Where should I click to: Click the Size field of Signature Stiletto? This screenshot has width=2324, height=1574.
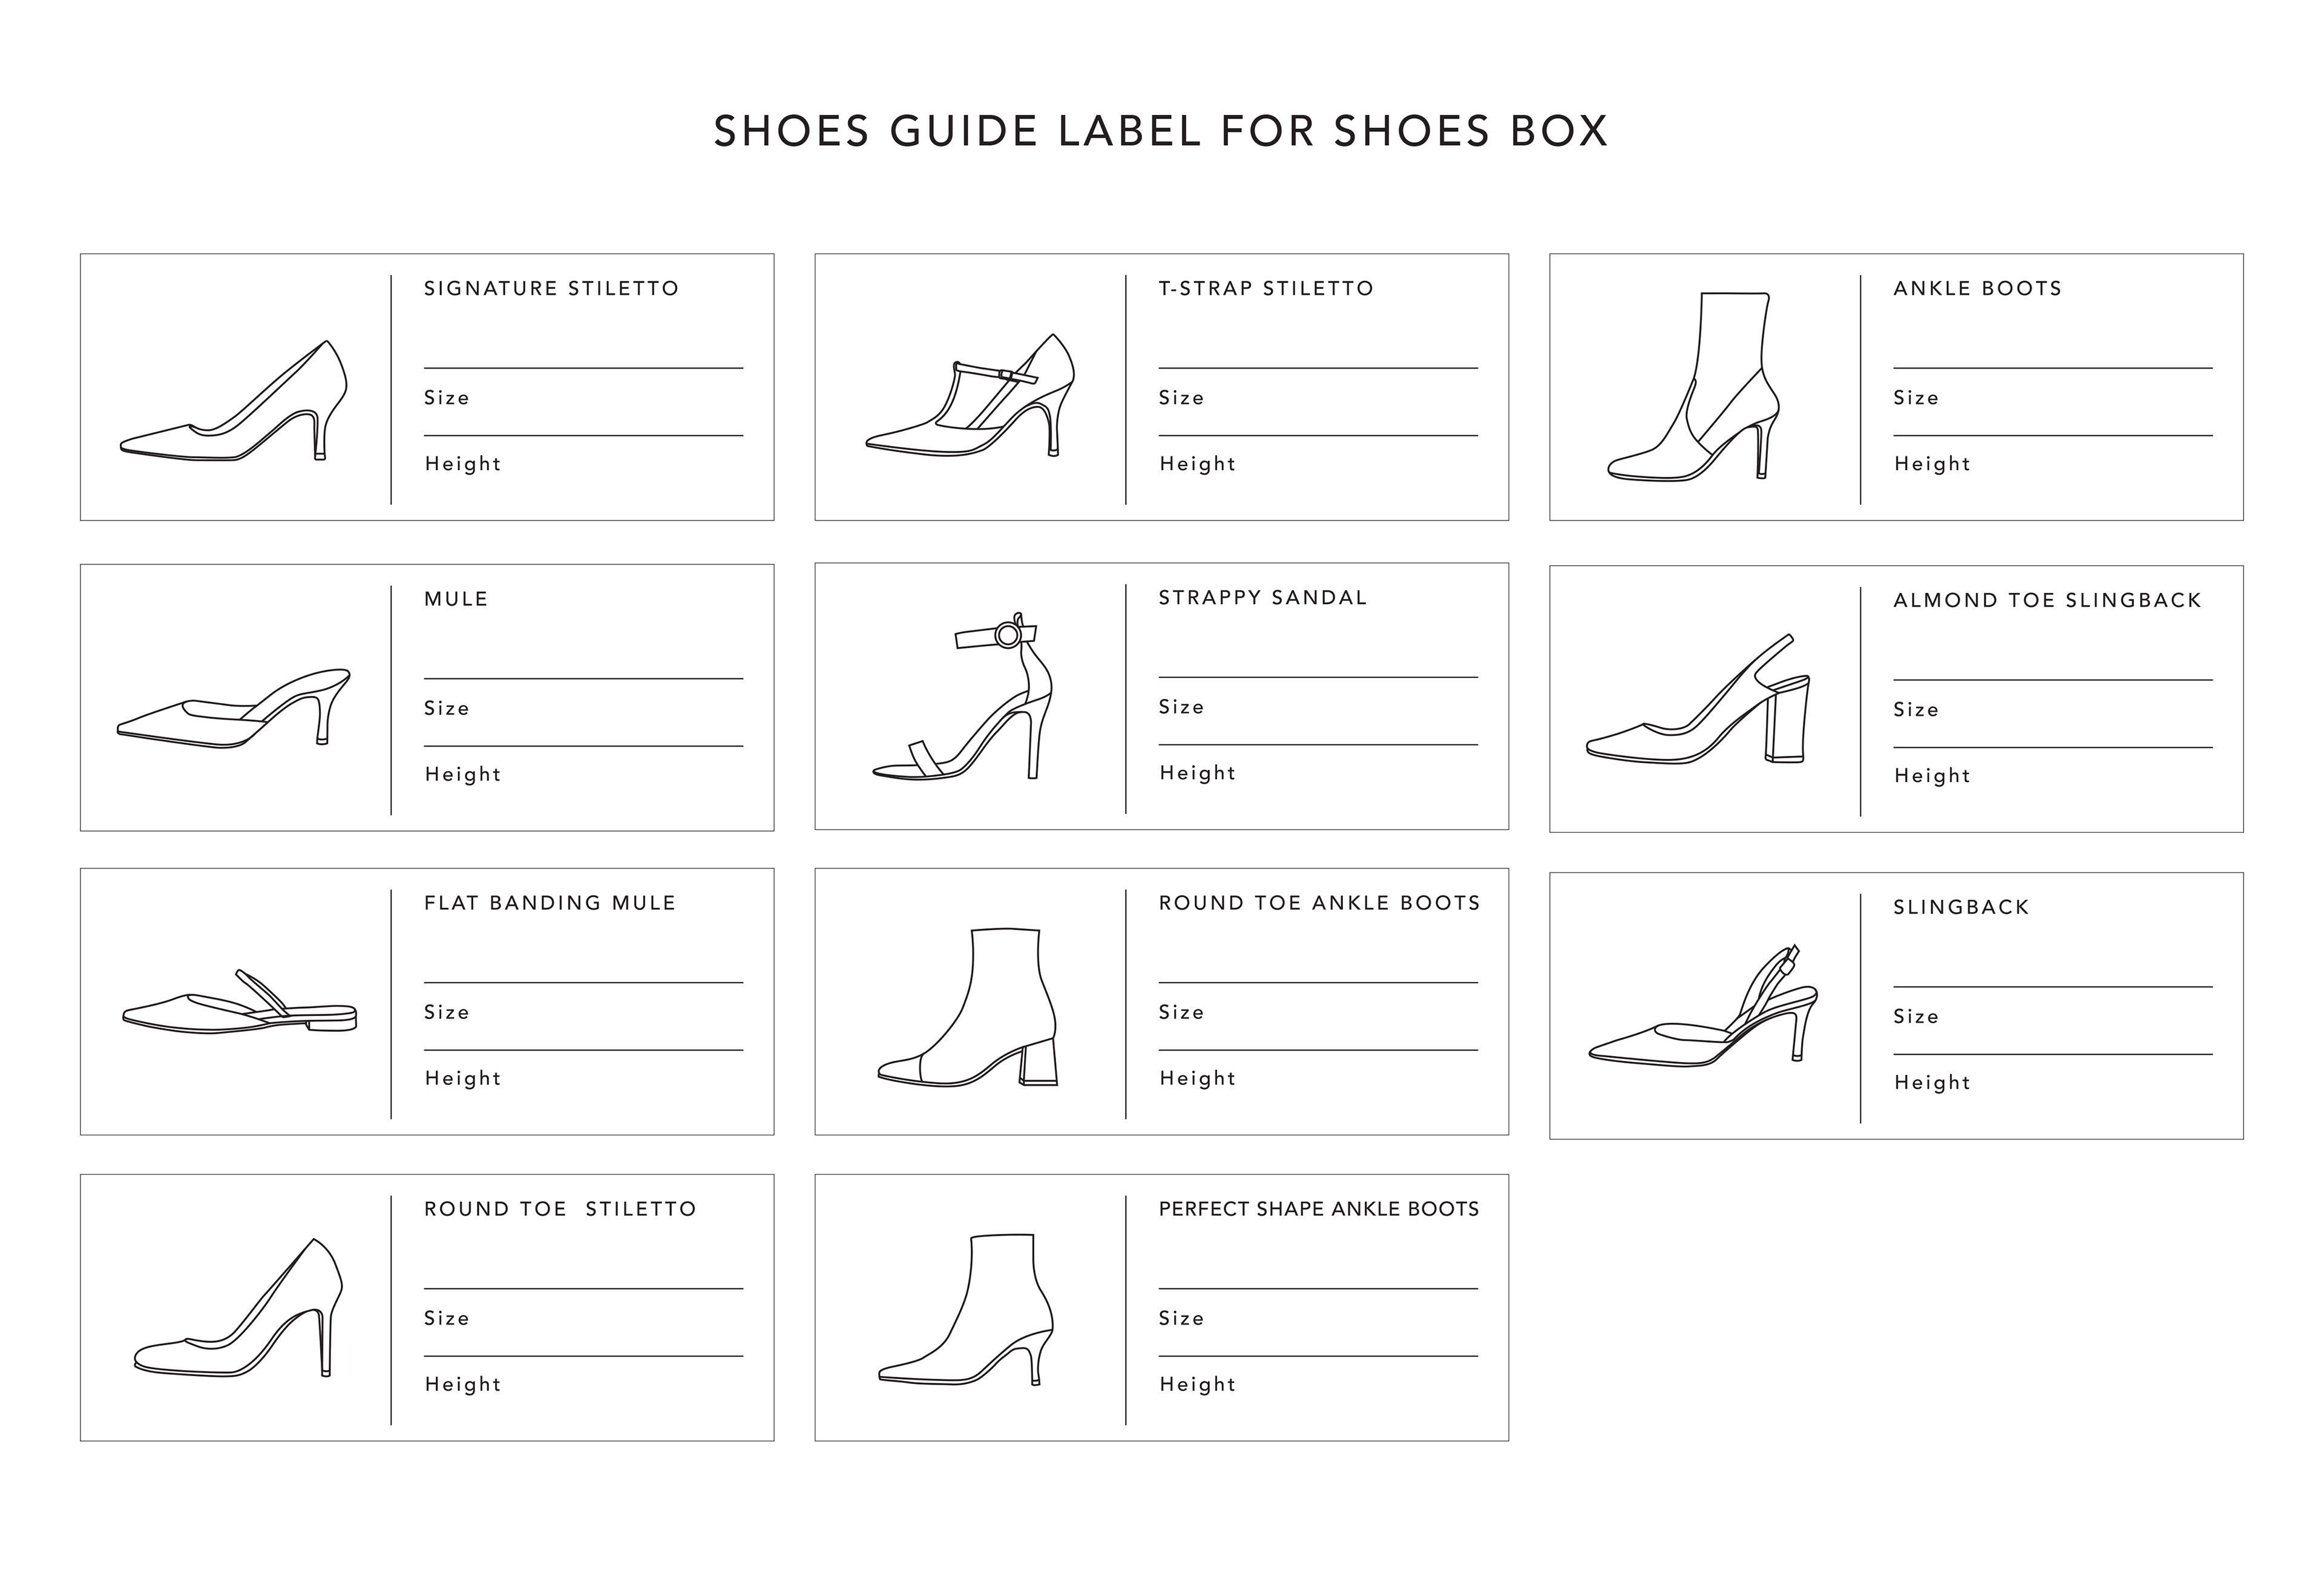click(x=582, y=399)
